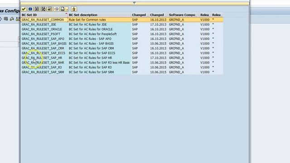Select GRAC_RA_RULESET_SAP_ECCS entry
Image resolution: width=290 pixels, height=163 pixels.
click(43, 53)
